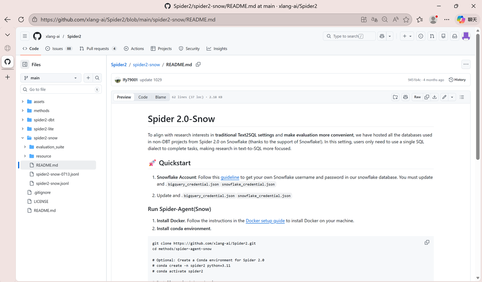Open the browser zoom out icon
This screenshot has height=282, width=482.
(385, 20)
